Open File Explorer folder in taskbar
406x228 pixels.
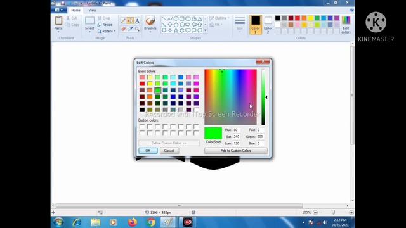95,222
